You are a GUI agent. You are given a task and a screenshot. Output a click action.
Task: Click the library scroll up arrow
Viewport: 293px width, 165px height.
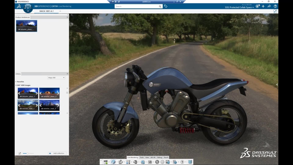coord(67,88)
